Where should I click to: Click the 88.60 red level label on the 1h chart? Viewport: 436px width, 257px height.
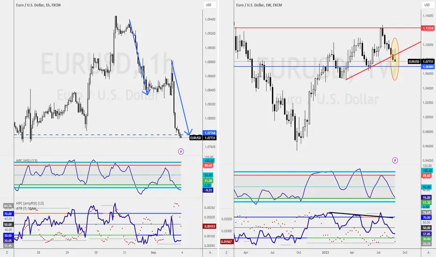[x=208, y=165]
